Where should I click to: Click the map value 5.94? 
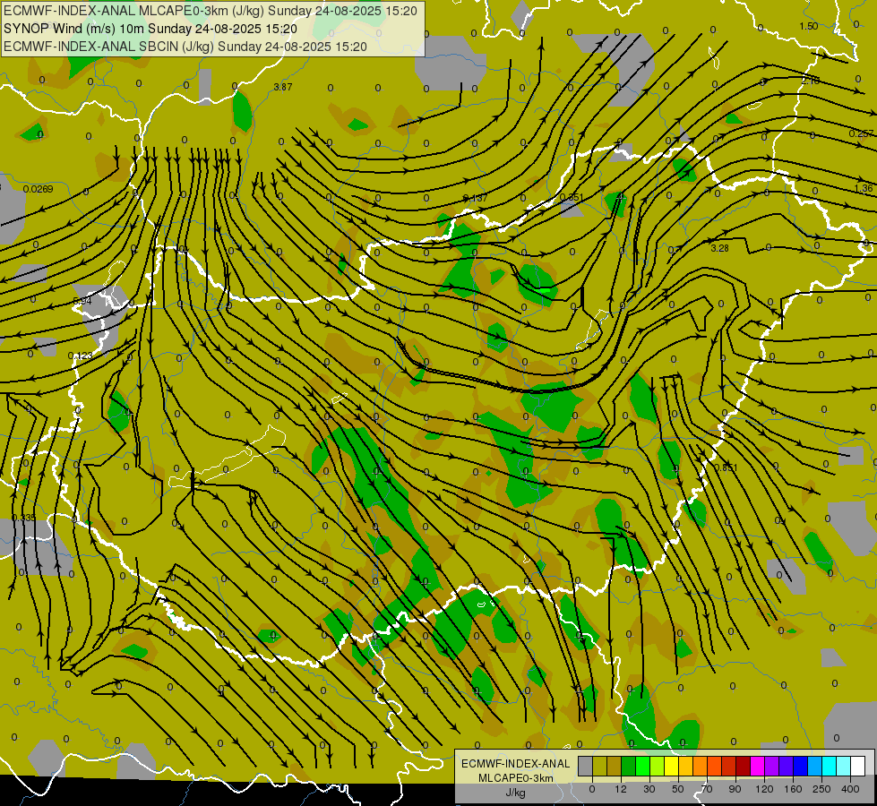click(x=82, y=301)
